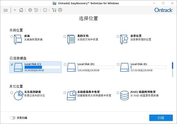This screenshot has height=124, width=177.
Task: Click Local Disk (D:) usage bar
Action: pos(96,67)
